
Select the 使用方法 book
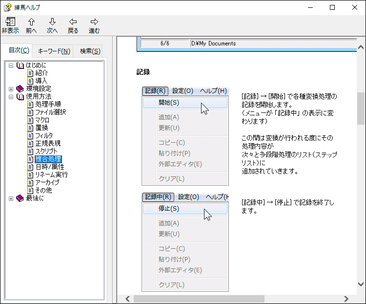tap(39, 97)
